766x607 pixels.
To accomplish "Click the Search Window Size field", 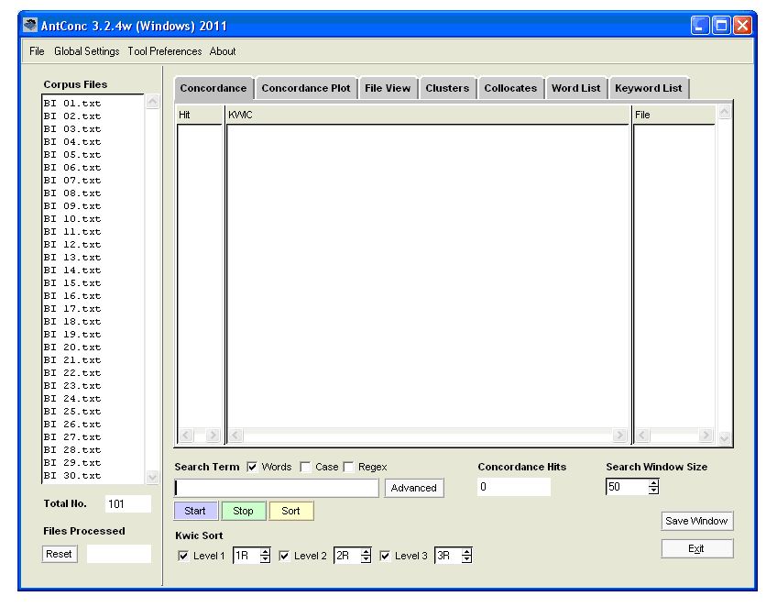I will click(x=628, y=487).
